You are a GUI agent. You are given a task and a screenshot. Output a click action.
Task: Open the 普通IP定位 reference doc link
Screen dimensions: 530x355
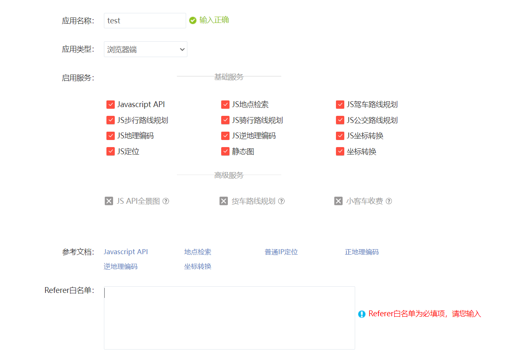281,252
